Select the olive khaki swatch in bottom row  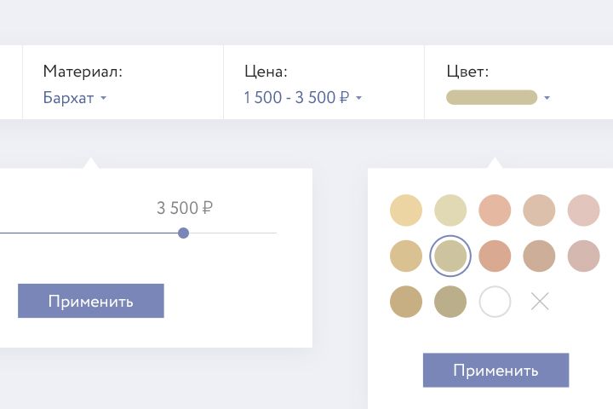tap(450, 301)
